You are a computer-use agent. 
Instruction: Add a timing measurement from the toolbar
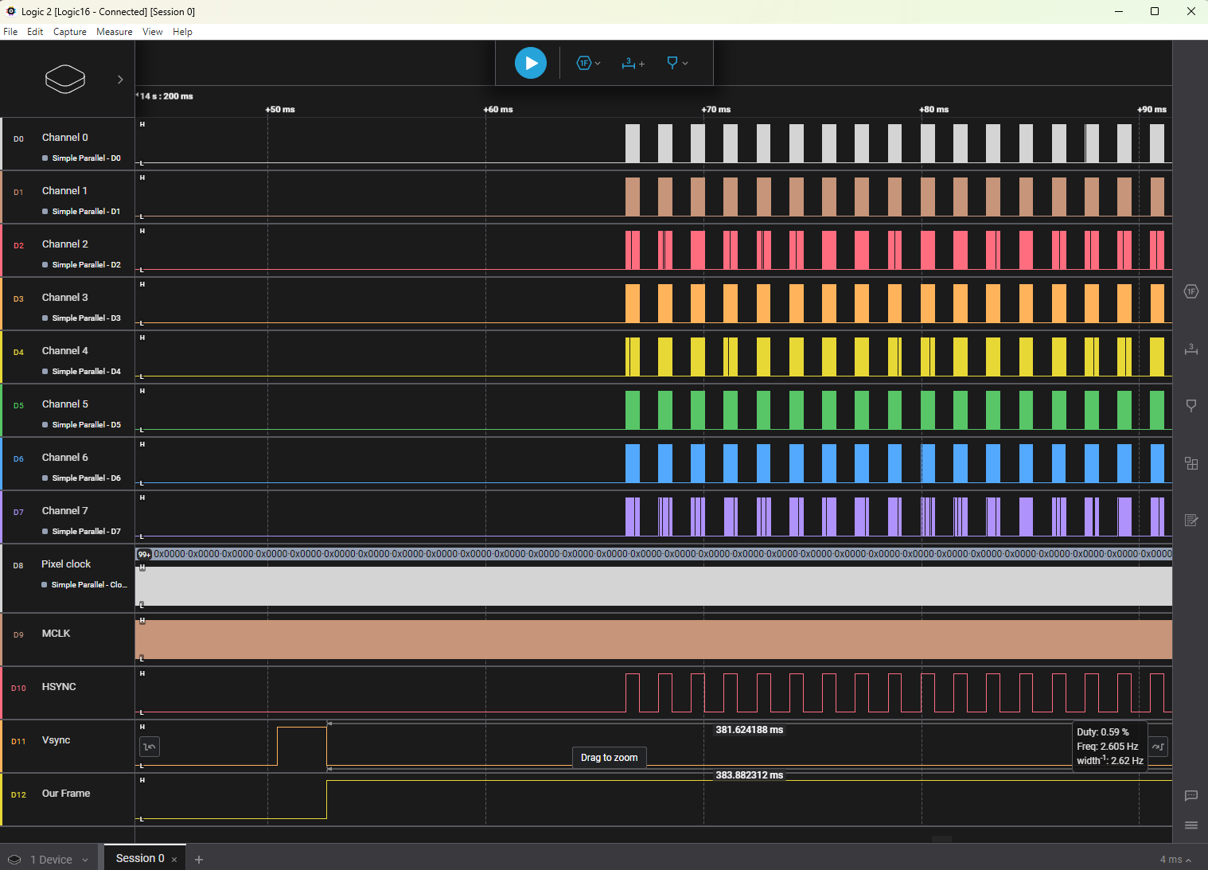(633, 63)
